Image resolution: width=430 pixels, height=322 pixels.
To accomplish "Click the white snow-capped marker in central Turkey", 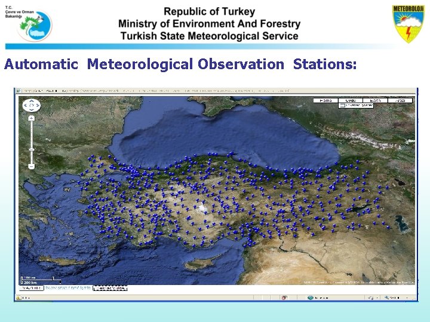I will [x=203, y=208].
